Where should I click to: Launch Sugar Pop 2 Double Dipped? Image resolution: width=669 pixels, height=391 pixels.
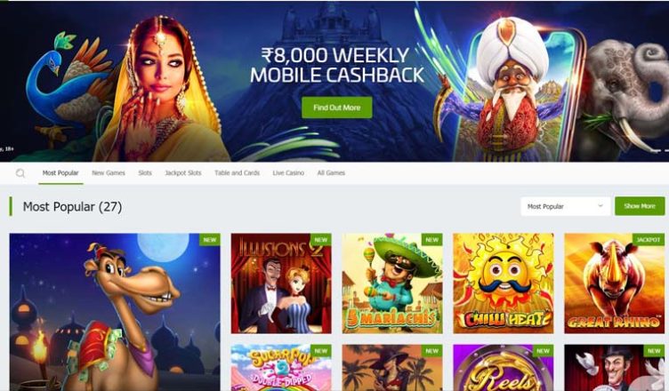coord(281,368)
